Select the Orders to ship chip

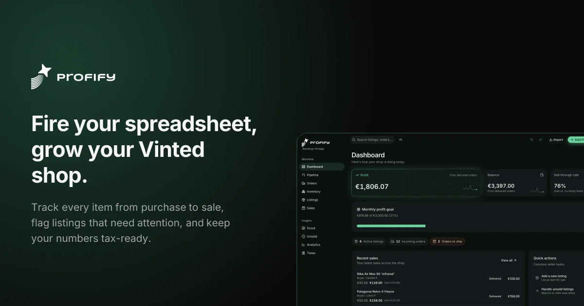coord(447,241)
